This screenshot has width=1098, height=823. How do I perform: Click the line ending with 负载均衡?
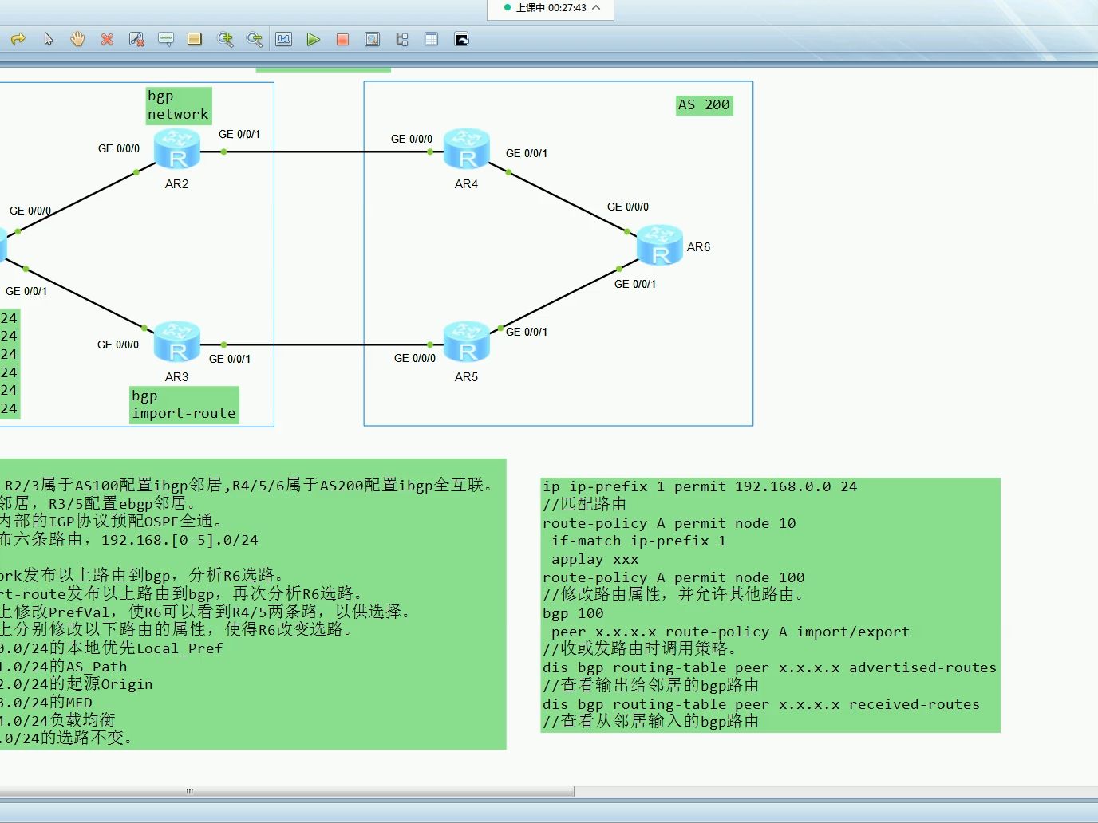(57, 720)
